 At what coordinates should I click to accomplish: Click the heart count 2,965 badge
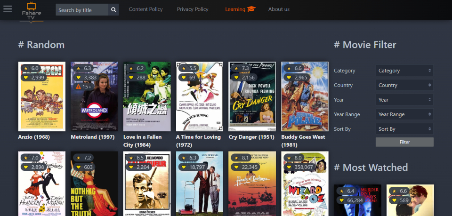(x=297, y=78)
